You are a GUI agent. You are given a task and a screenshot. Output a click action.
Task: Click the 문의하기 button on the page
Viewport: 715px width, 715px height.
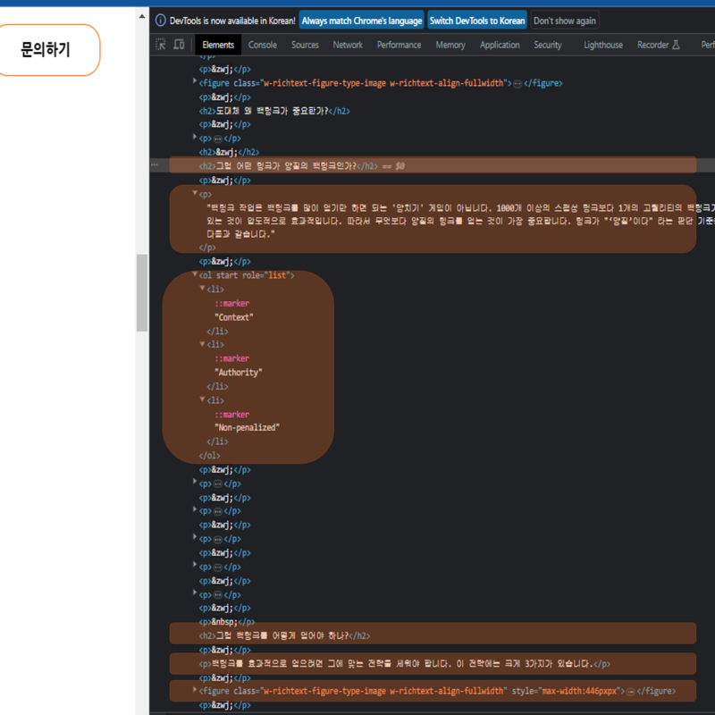click(46, 50)
